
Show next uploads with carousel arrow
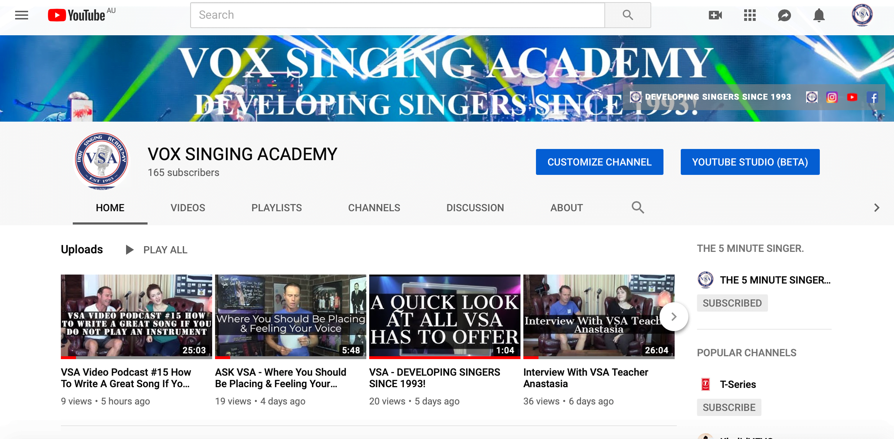pos(674,317)
